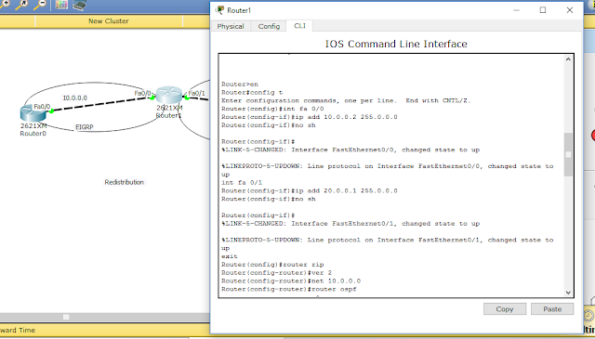
Task: Click the 'router rip' command line
Action: coord(272,265)
